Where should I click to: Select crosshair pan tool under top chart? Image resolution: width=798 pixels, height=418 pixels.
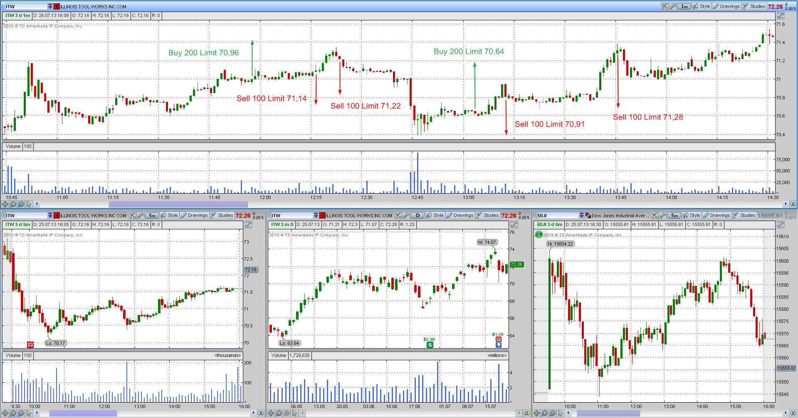click(x=5, y=204)
